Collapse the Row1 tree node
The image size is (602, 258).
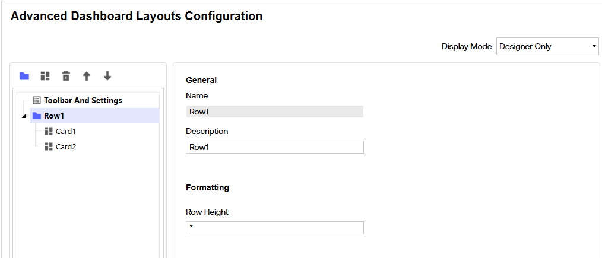pyautogui.click(x=24, y=116)
